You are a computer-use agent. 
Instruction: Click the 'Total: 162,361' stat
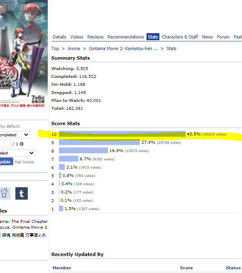click(x=67, y=108)
